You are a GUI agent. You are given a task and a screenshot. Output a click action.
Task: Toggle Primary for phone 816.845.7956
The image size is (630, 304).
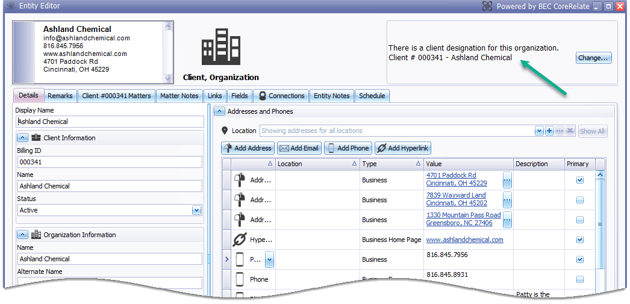(x=580, y=259)
